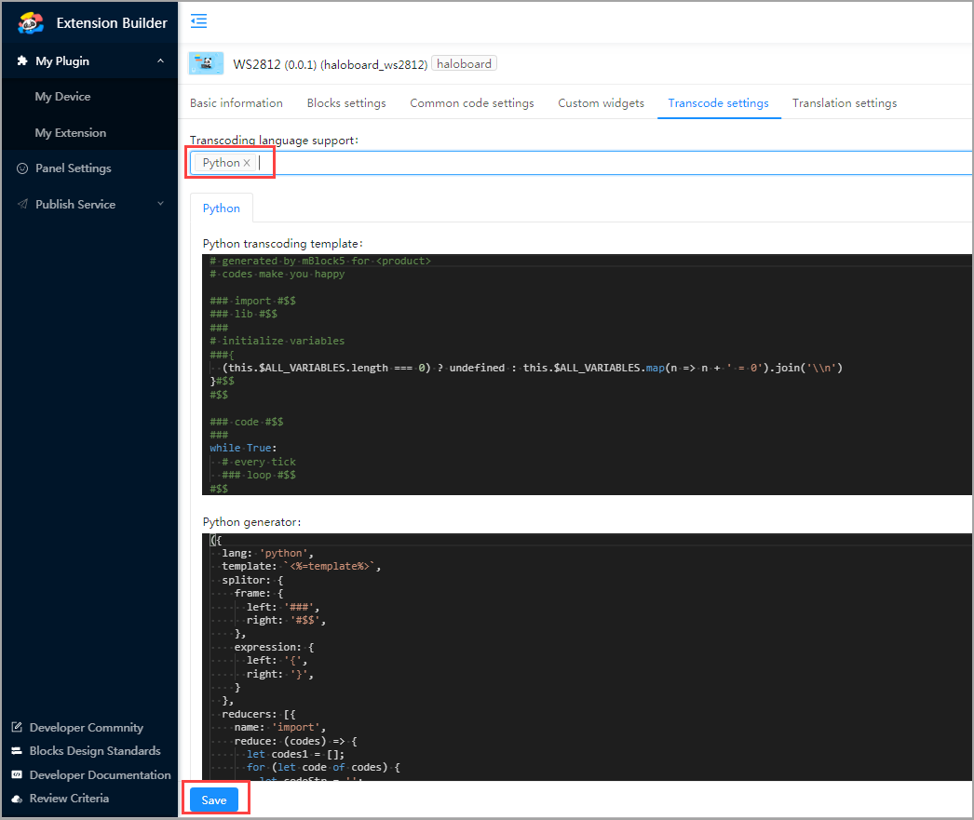Expand the Publish Service submenu chevron
Image resolution: width=974 pixels, height=820 pixels.
(160, 204)
